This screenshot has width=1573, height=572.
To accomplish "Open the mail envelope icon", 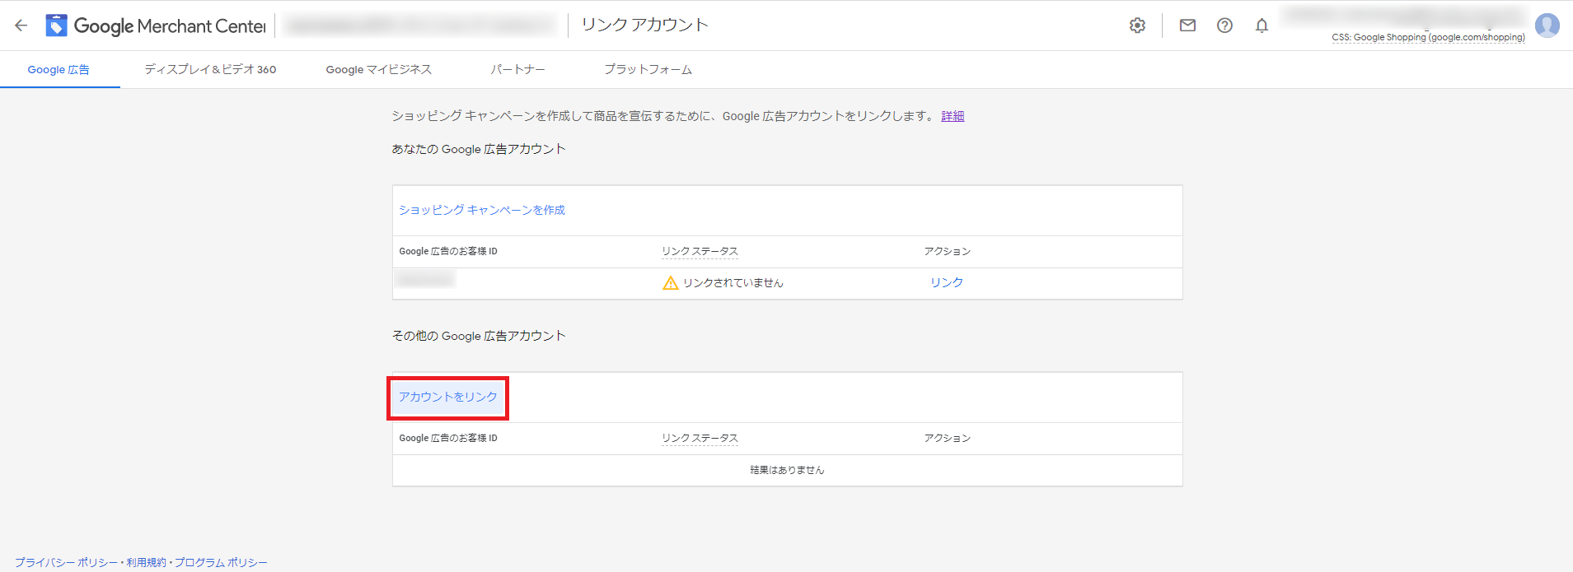I will click(x=1187, y=26).
